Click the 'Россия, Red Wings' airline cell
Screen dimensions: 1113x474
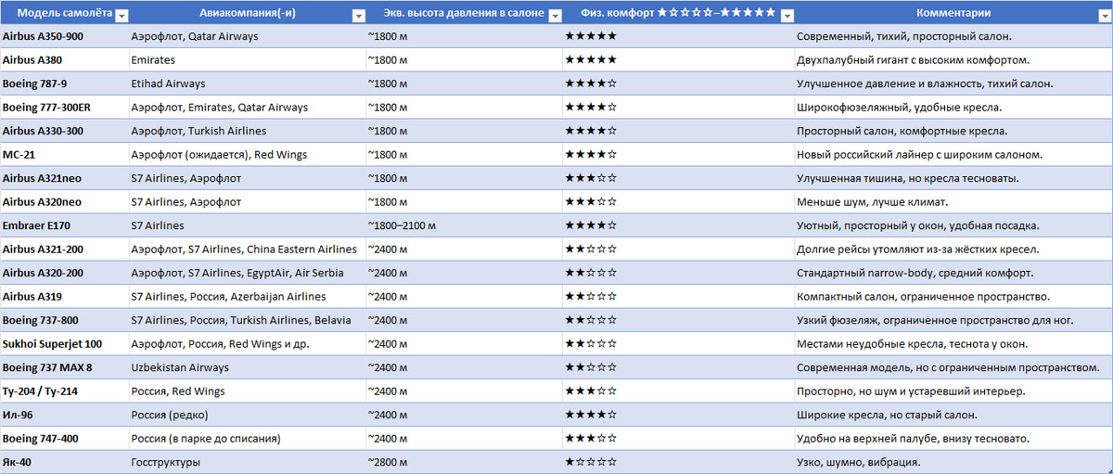(x=248, y=391)
